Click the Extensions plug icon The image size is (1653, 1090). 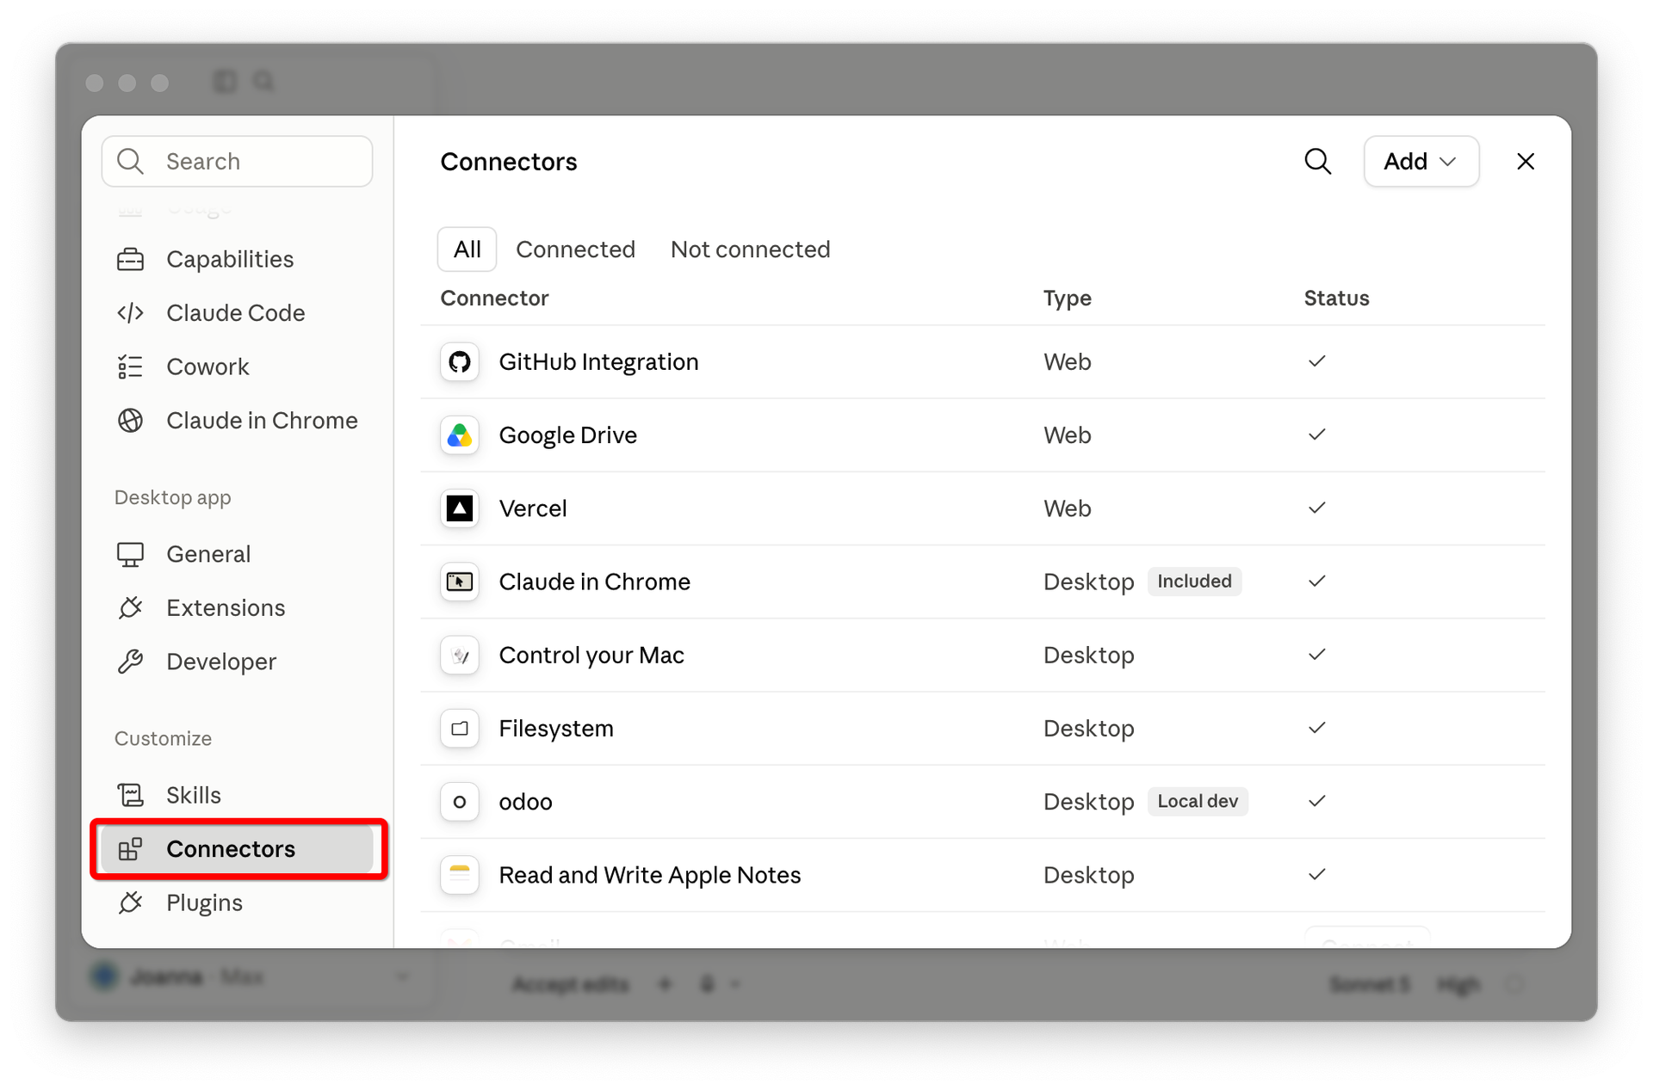(x=130, y=608)
